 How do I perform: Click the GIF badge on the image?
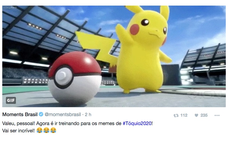(11, 101)
